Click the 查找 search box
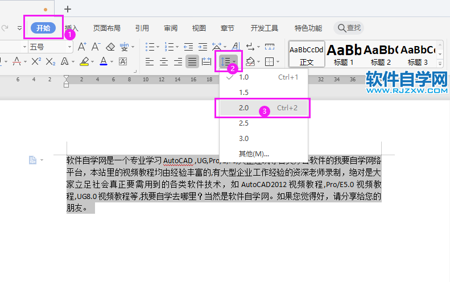Screen dimensions: 450x282 click(349, 28)
